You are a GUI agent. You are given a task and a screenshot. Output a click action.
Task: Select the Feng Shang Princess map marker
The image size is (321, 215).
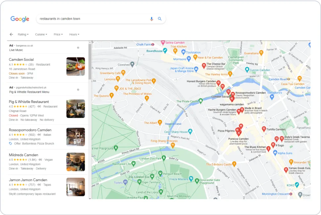pyautogui.click(x=173, y=145)
